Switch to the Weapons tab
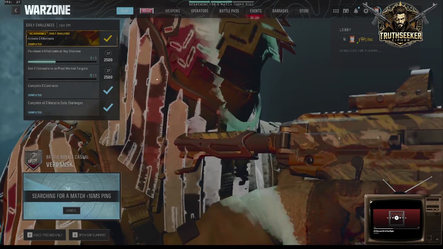The height and width of the screenshot is (249, 443). [x=172, y=11]
